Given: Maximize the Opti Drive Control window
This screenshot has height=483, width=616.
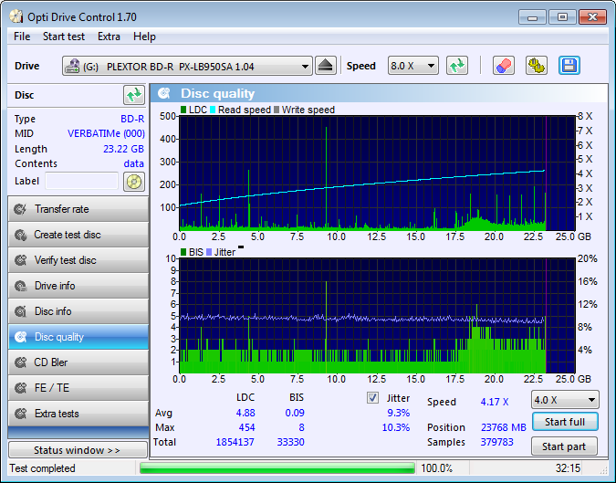Looking at the screenshot, I should tap(562, 17).
